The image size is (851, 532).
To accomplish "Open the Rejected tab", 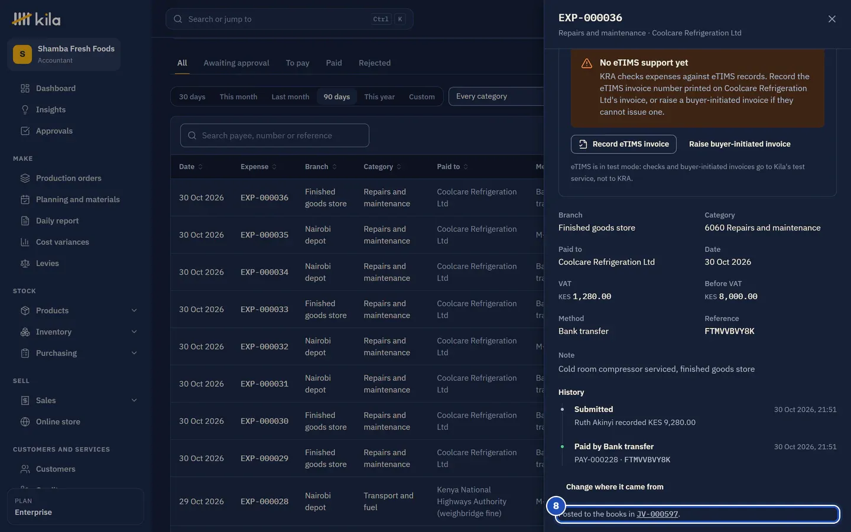I will (x=375, y=63).
